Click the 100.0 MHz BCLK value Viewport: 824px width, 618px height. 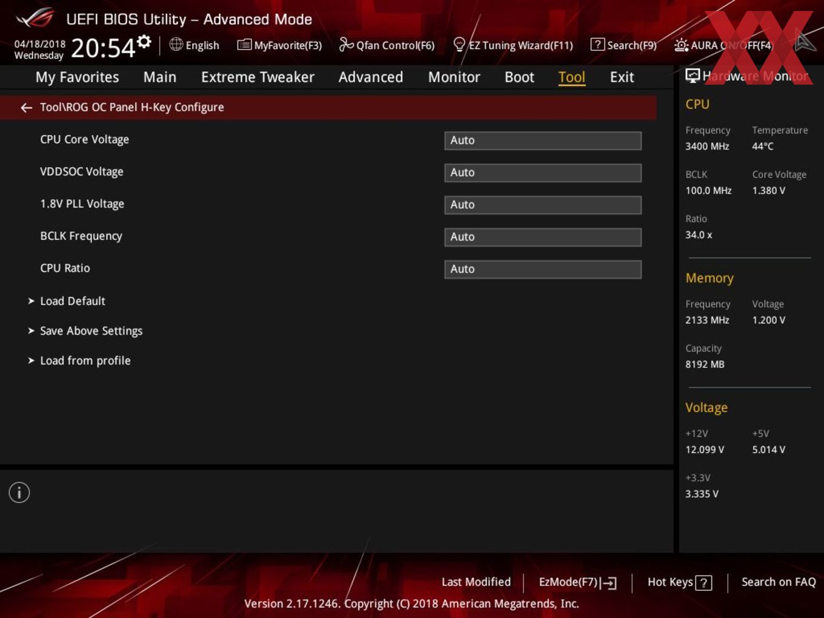point(708,190)
